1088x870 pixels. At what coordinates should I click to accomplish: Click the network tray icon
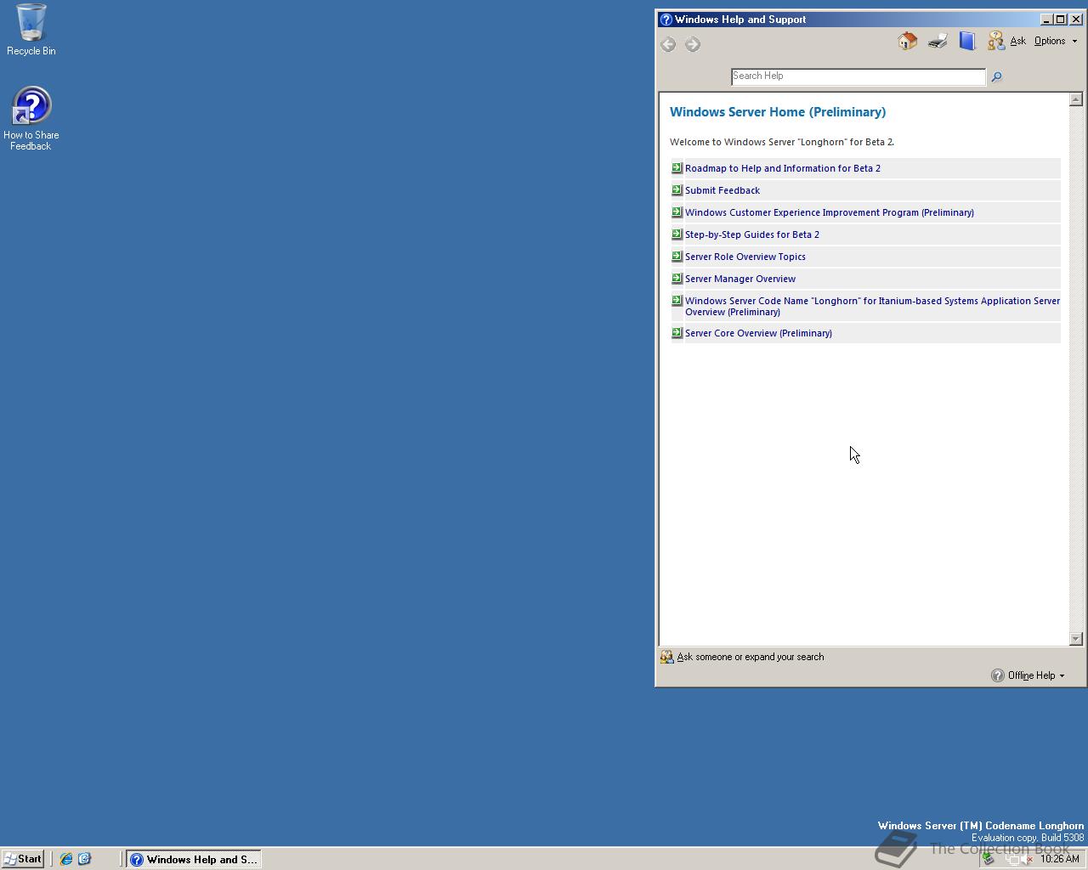[x=1011, y=859]
